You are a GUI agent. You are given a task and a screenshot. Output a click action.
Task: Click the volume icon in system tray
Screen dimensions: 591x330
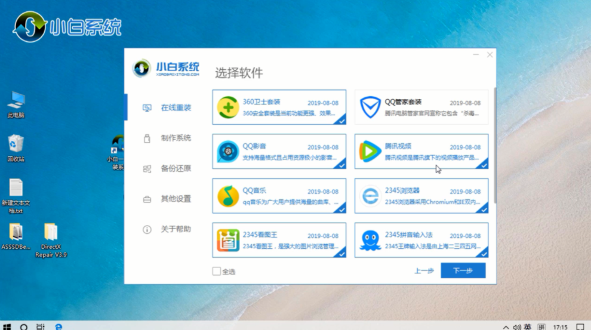click(x=517, y=327)
